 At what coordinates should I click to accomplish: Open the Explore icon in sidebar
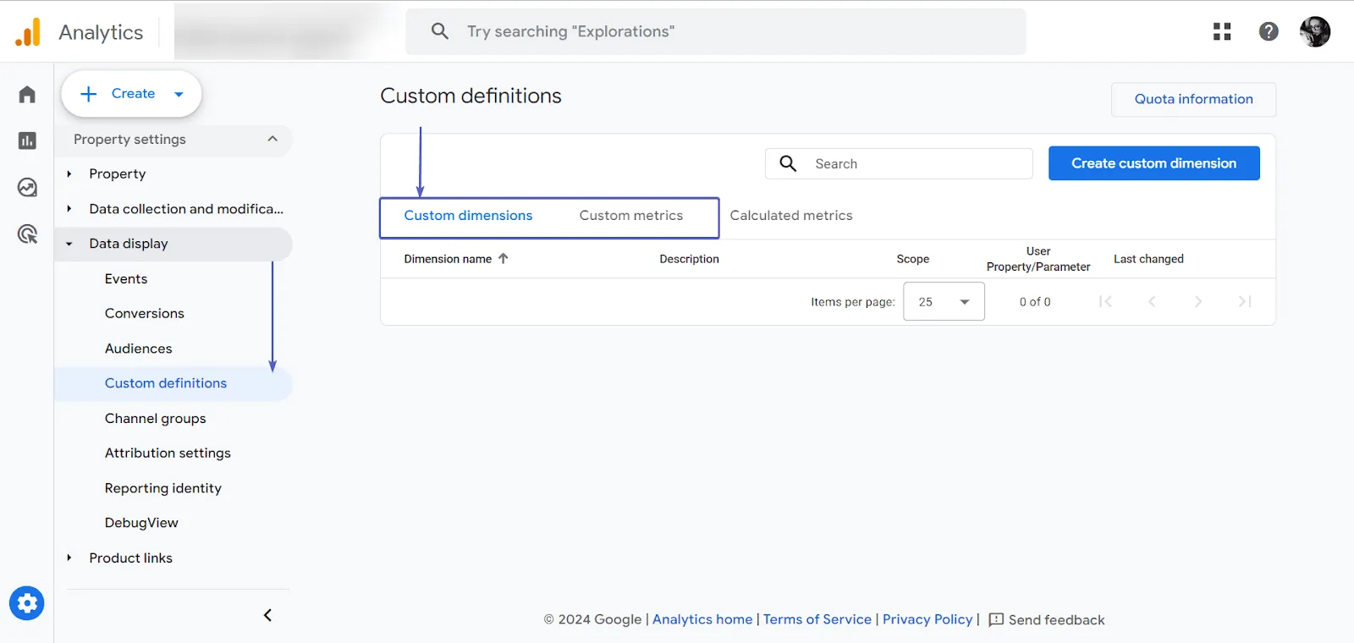tap(27, 187)
